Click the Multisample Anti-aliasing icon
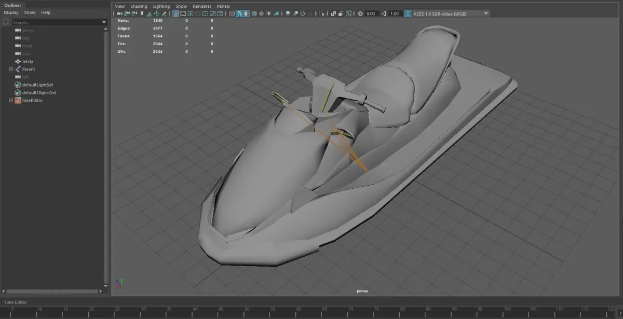This screenshot has height=319, width=623. [x=303, y=13]
